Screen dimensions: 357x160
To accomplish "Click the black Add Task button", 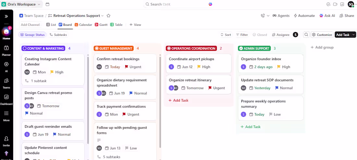I will point(343,35).
